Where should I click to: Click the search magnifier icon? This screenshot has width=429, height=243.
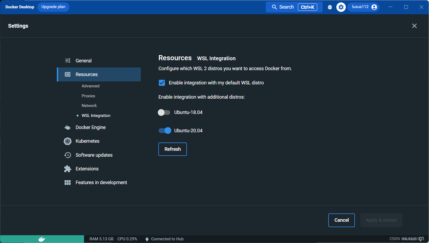click(274, 7)
